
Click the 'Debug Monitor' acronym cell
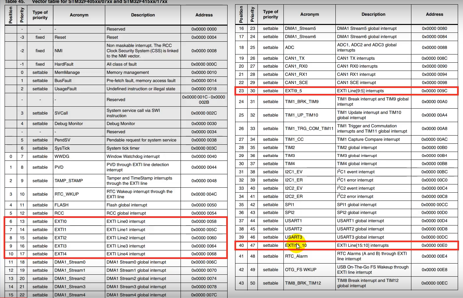79,123
